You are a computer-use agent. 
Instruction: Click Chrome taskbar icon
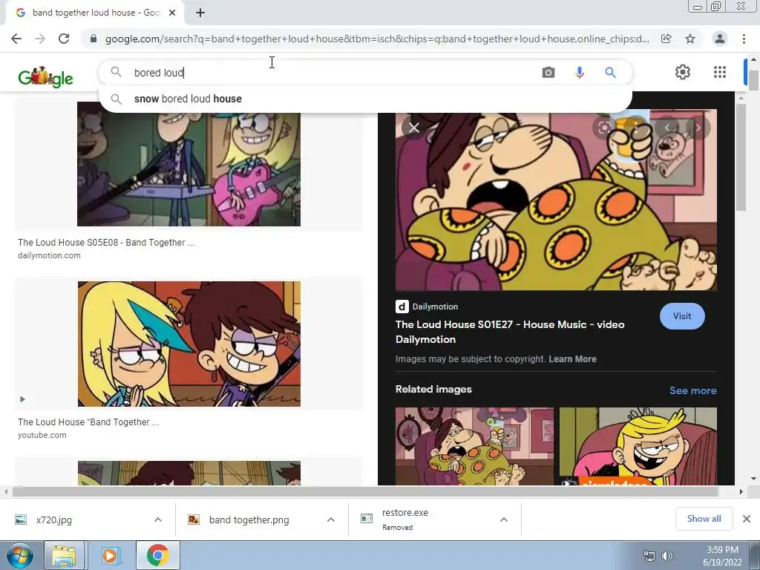click(157, 555)
